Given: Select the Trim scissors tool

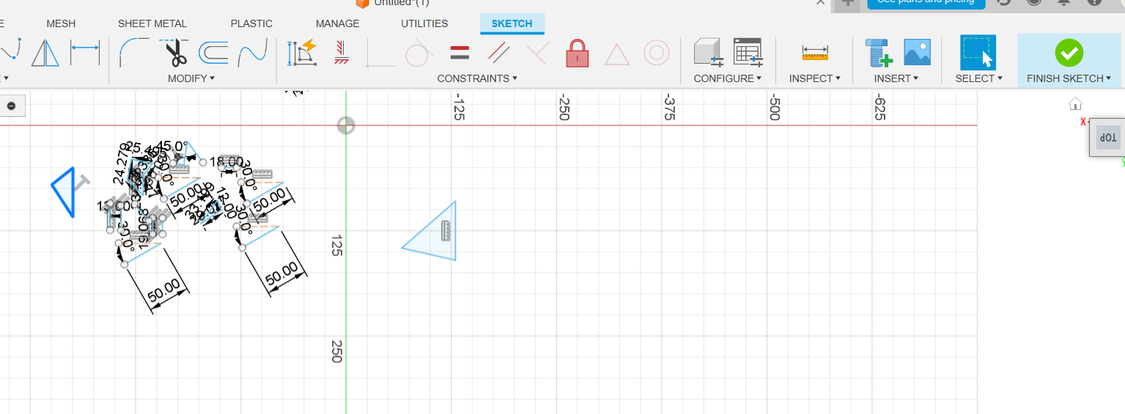Looking at the screenshot, I should click(x=174, y=53).
